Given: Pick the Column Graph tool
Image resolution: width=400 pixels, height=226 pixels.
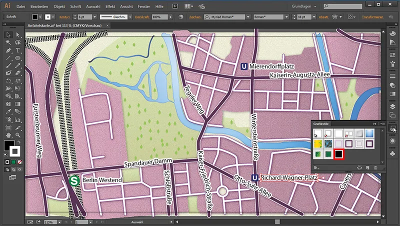Looking at the screenshot, I should (17, 119).
